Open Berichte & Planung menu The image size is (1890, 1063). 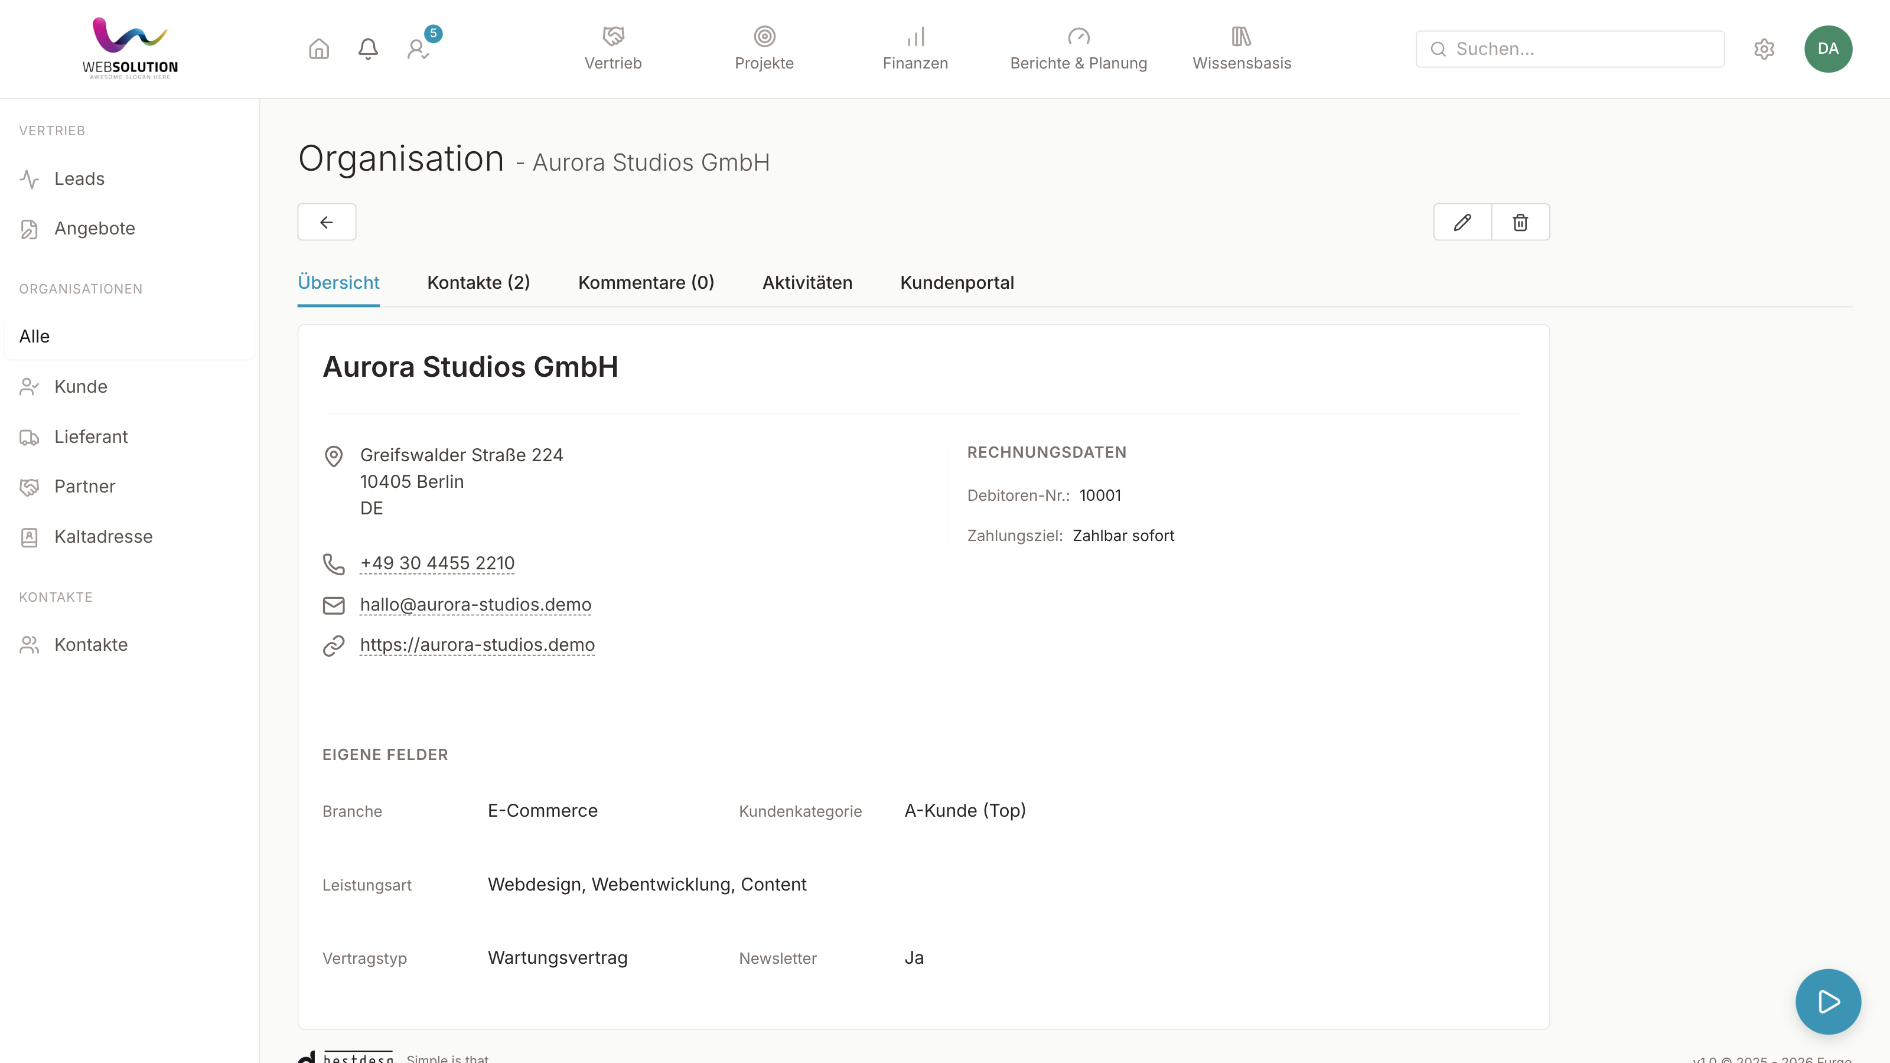point(1078,48)
